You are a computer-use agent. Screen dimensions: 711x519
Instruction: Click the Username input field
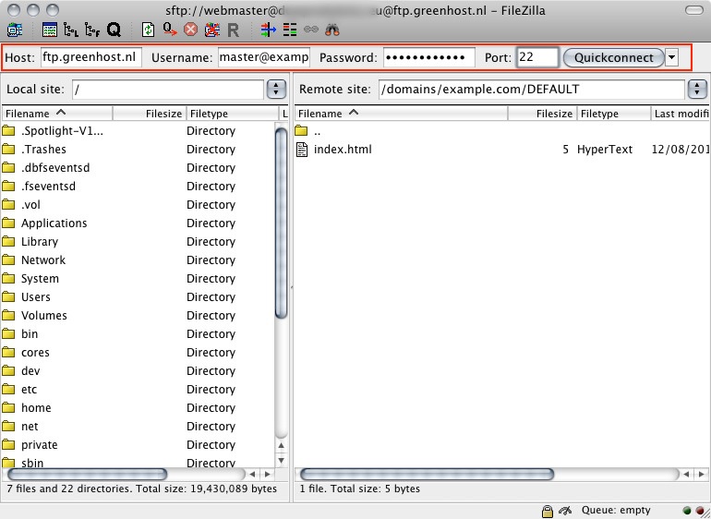point(264,57)
